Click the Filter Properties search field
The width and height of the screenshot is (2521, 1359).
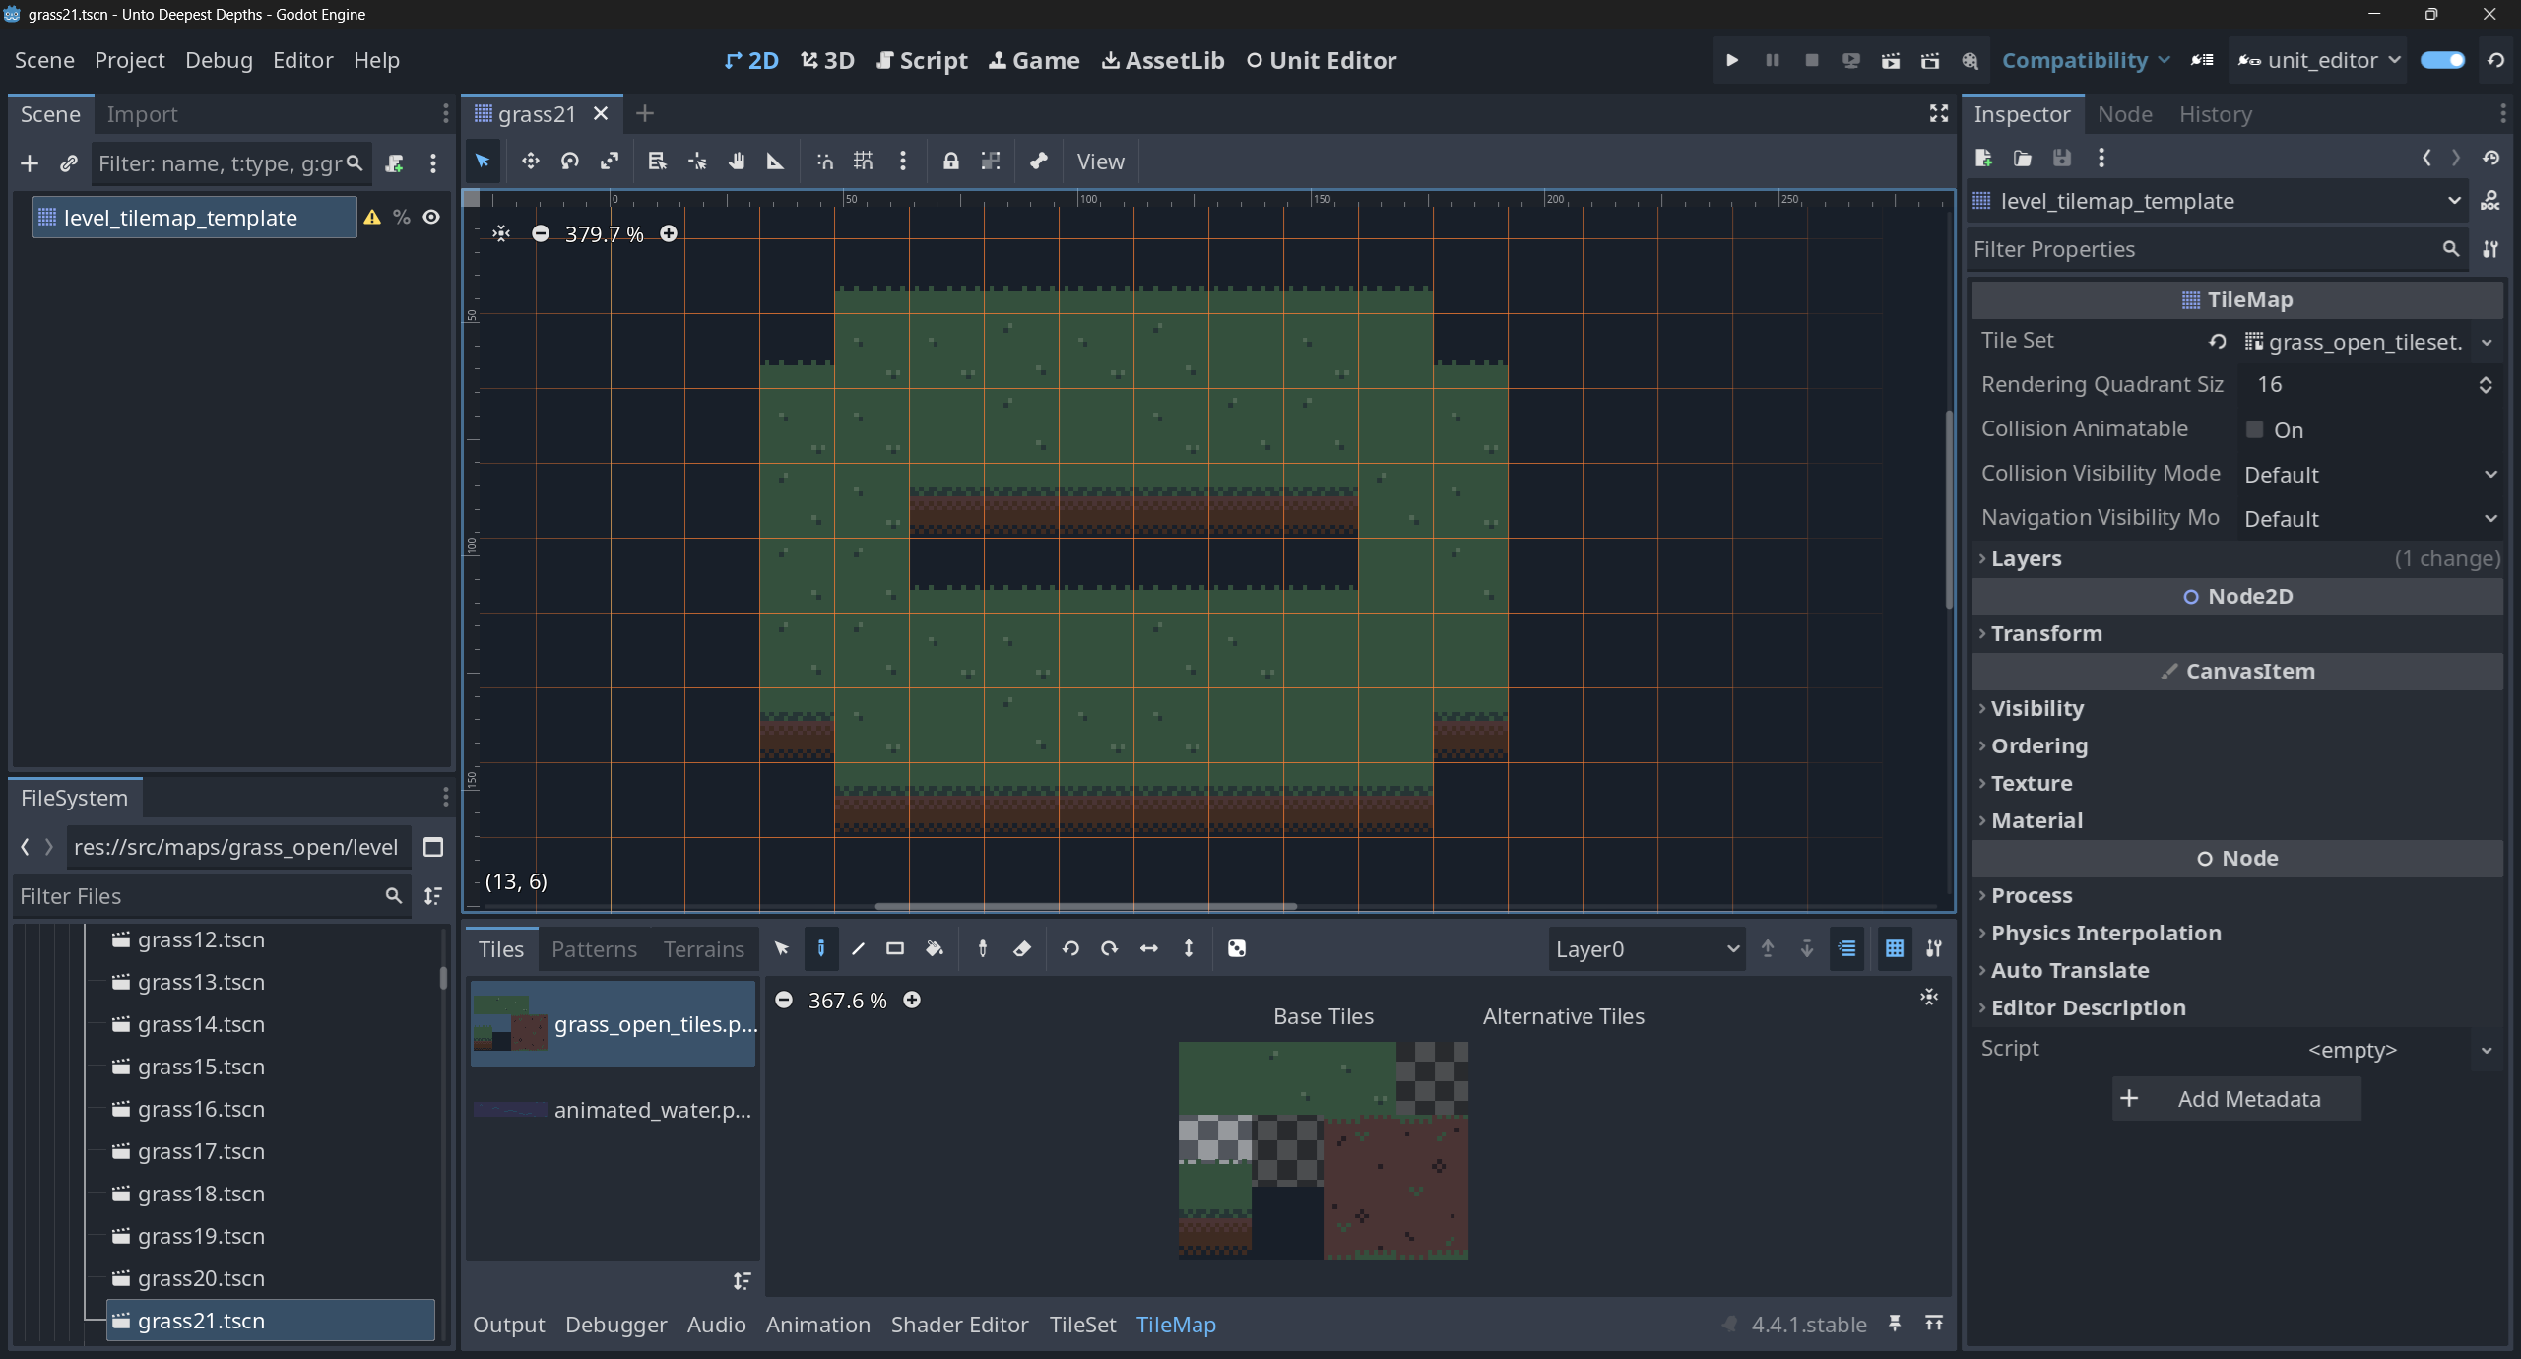coord(2218,249)
